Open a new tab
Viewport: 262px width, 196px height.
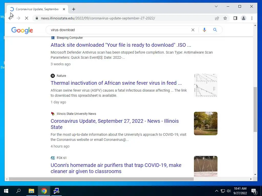pyautogui.click(x=73, y=9)
